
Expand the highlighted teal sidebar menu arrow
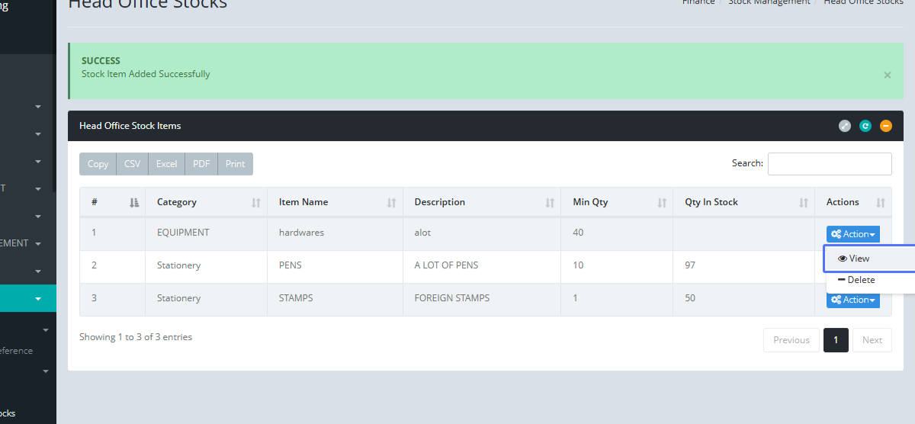click(38, 299)
